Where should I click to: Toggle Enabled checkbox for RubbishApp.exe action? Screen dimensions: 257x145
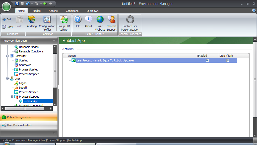tap(207, 60)
